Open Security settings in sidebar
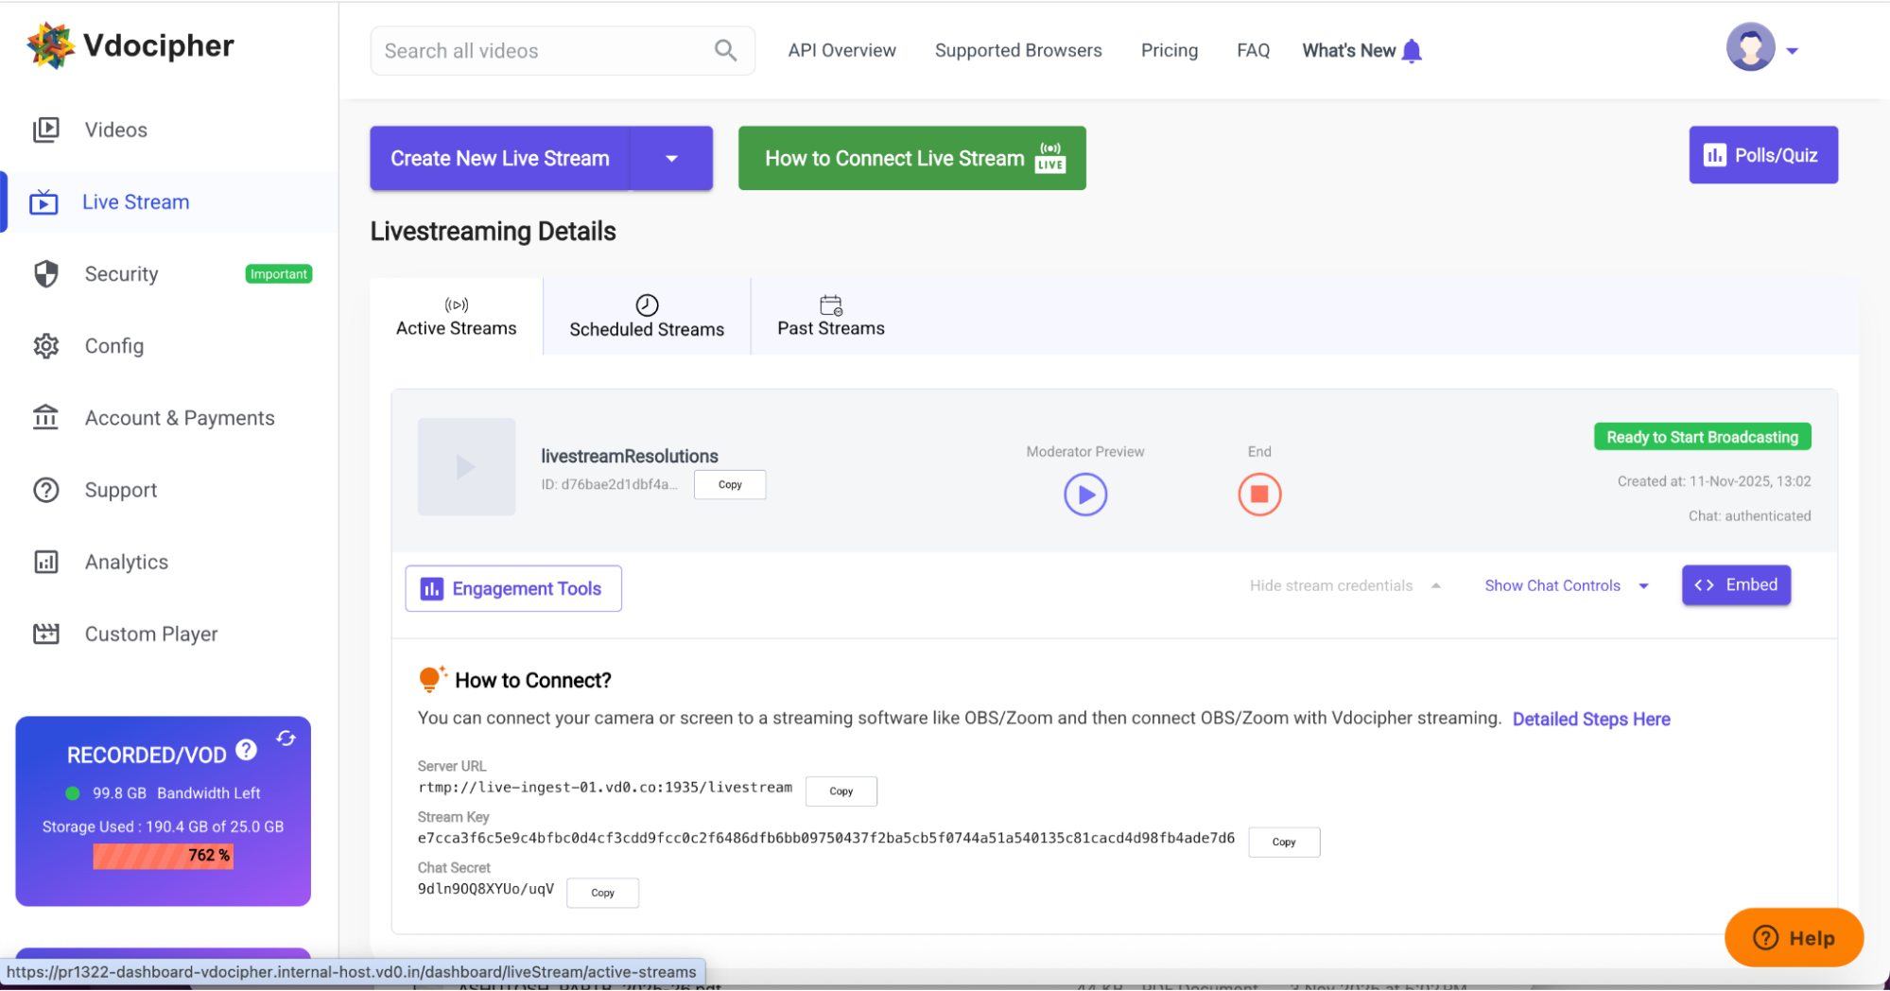Image resolution: width=1890 pixels, height=991 pixels. pos(121,274)
